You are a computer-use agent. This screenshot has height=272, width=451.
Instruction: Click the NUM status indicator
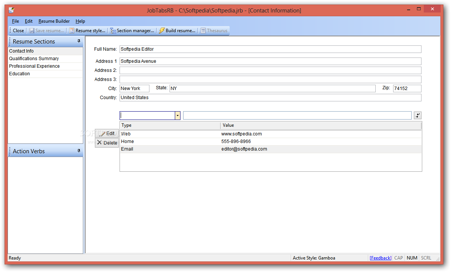pyautogui.click(x=412, y=258)
